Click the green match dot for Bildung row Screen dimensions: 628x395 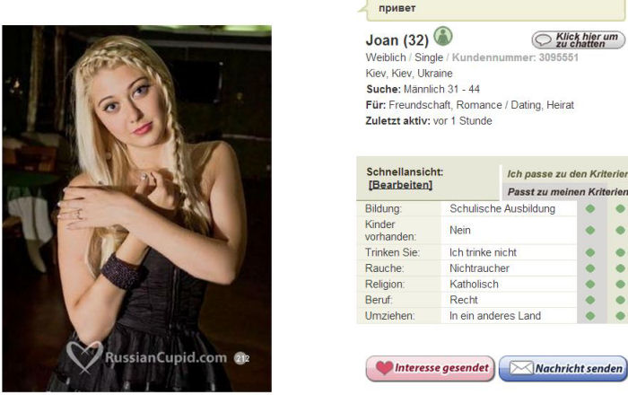[590, 208]
